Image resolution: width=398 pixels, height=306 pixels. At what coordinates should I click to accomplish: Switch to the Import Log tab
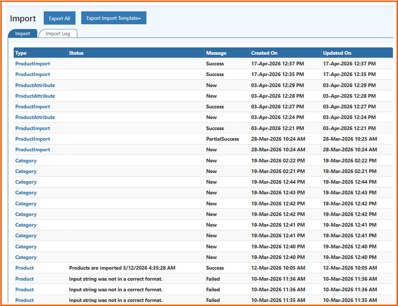coord(58,33)
